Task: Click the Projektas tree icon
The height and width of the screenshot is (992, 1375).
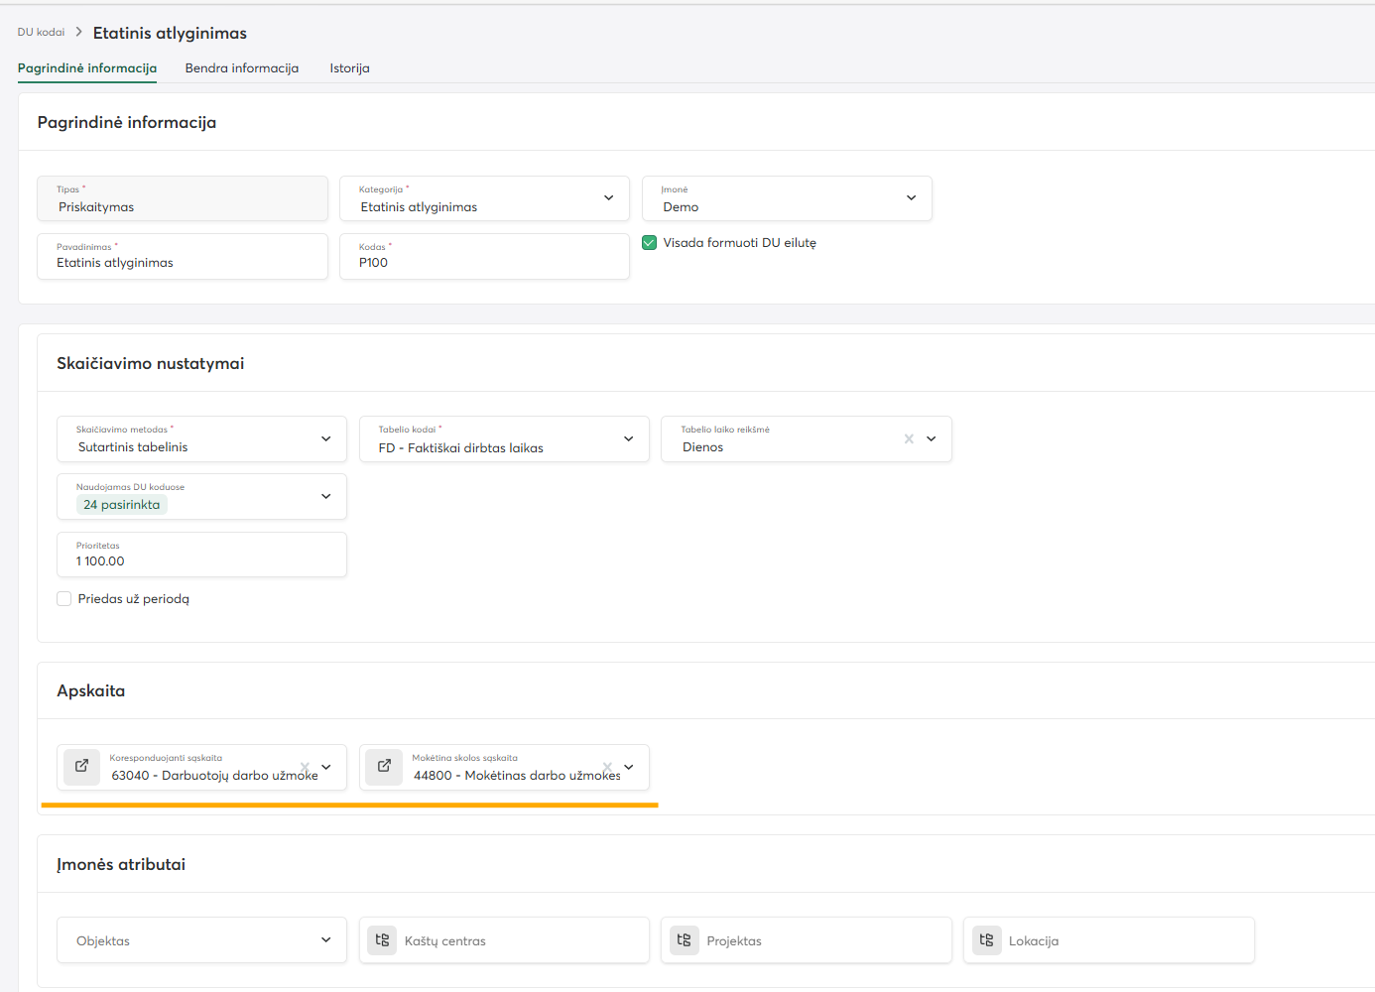Action: pos(685,940)
